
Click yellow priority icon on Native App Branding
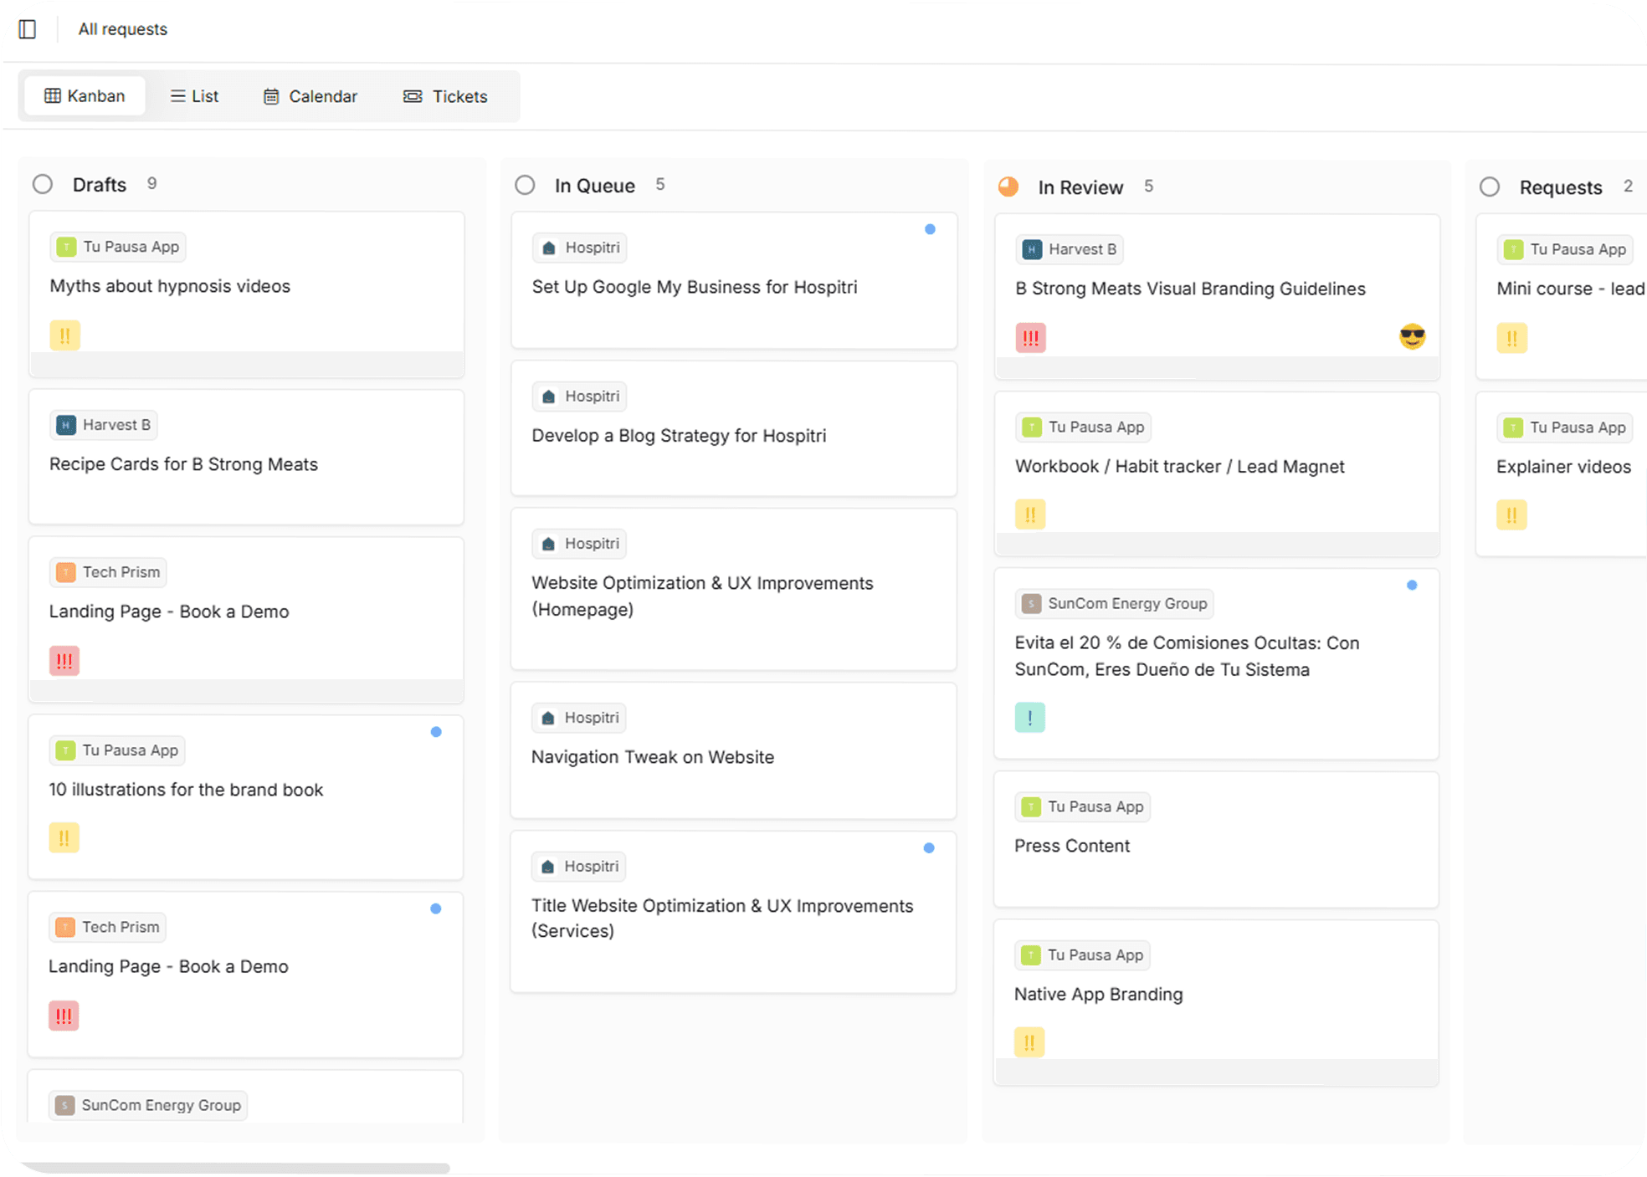point(1029,1042)
